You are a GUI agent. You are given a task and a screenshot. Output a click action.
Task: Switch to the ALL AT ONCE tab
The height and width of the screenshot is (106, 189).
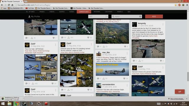(x=30, y=12)
